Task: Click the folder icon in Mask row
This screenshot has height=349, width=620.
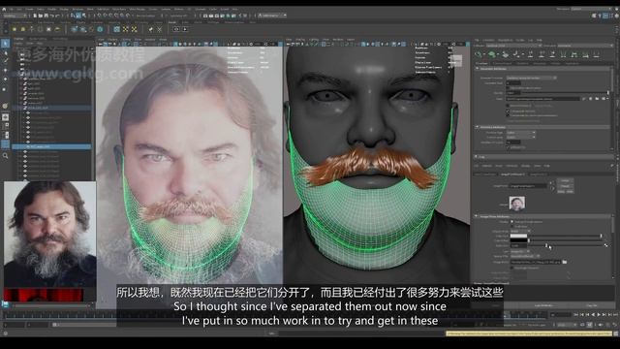Action: pyautogui.click(x=597, y=99)
